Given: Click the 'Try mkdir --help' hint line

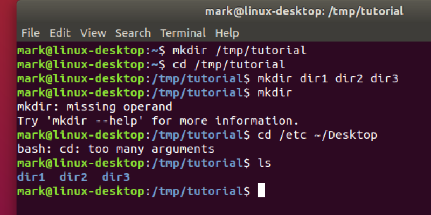Looking at the screenshot, I should [x=158, y=120].
